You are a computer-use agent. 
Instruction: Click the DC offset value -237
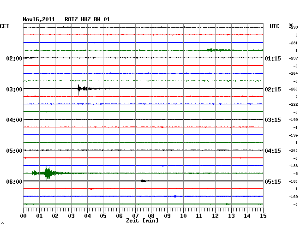pos(293,58)
